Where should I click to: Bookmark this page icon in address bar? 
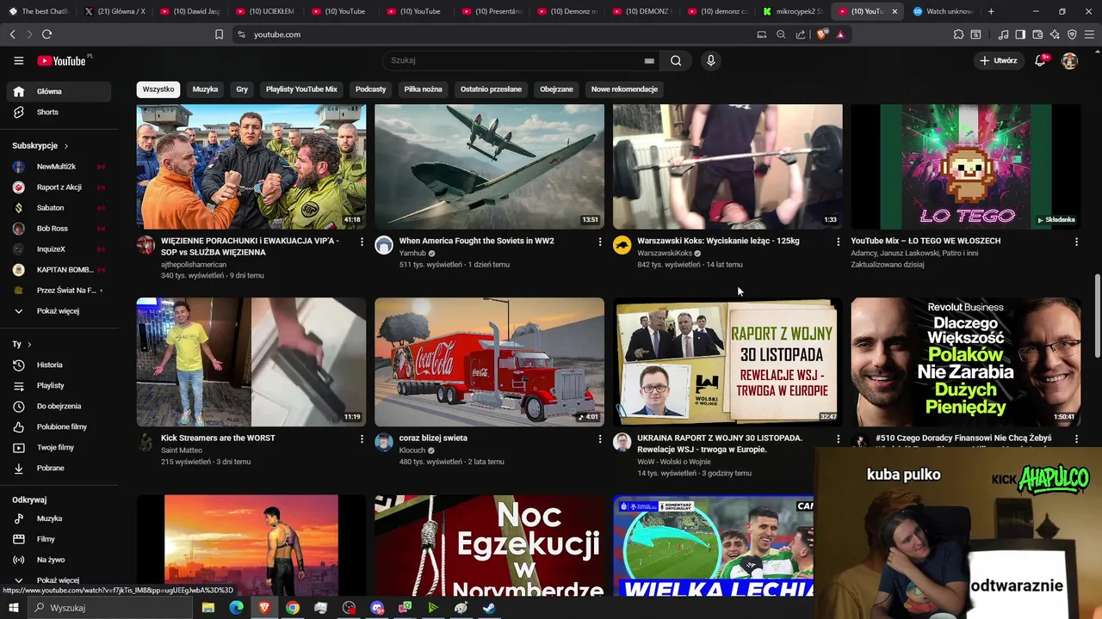tap(219, 34)
